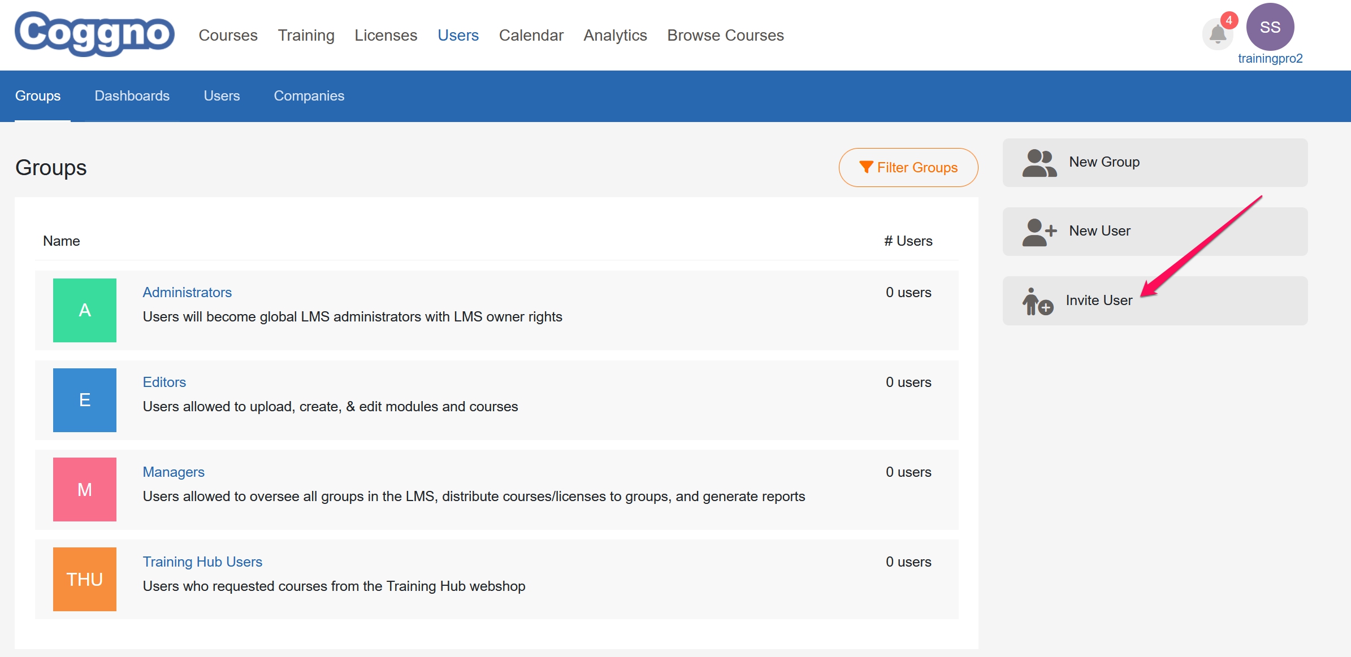Image resolution: width=1351 pixels, height=657 pixels.
Task: Switch to the Dashboards tab
Action: pos(132,96)
